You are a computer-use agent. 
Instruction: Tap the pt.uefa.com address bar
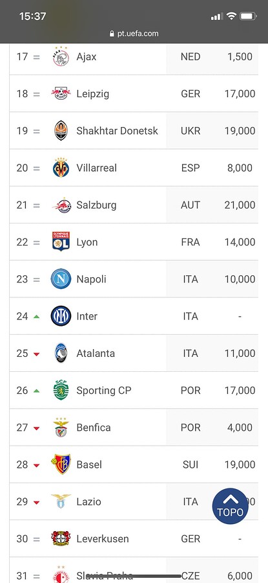[134, 34]
